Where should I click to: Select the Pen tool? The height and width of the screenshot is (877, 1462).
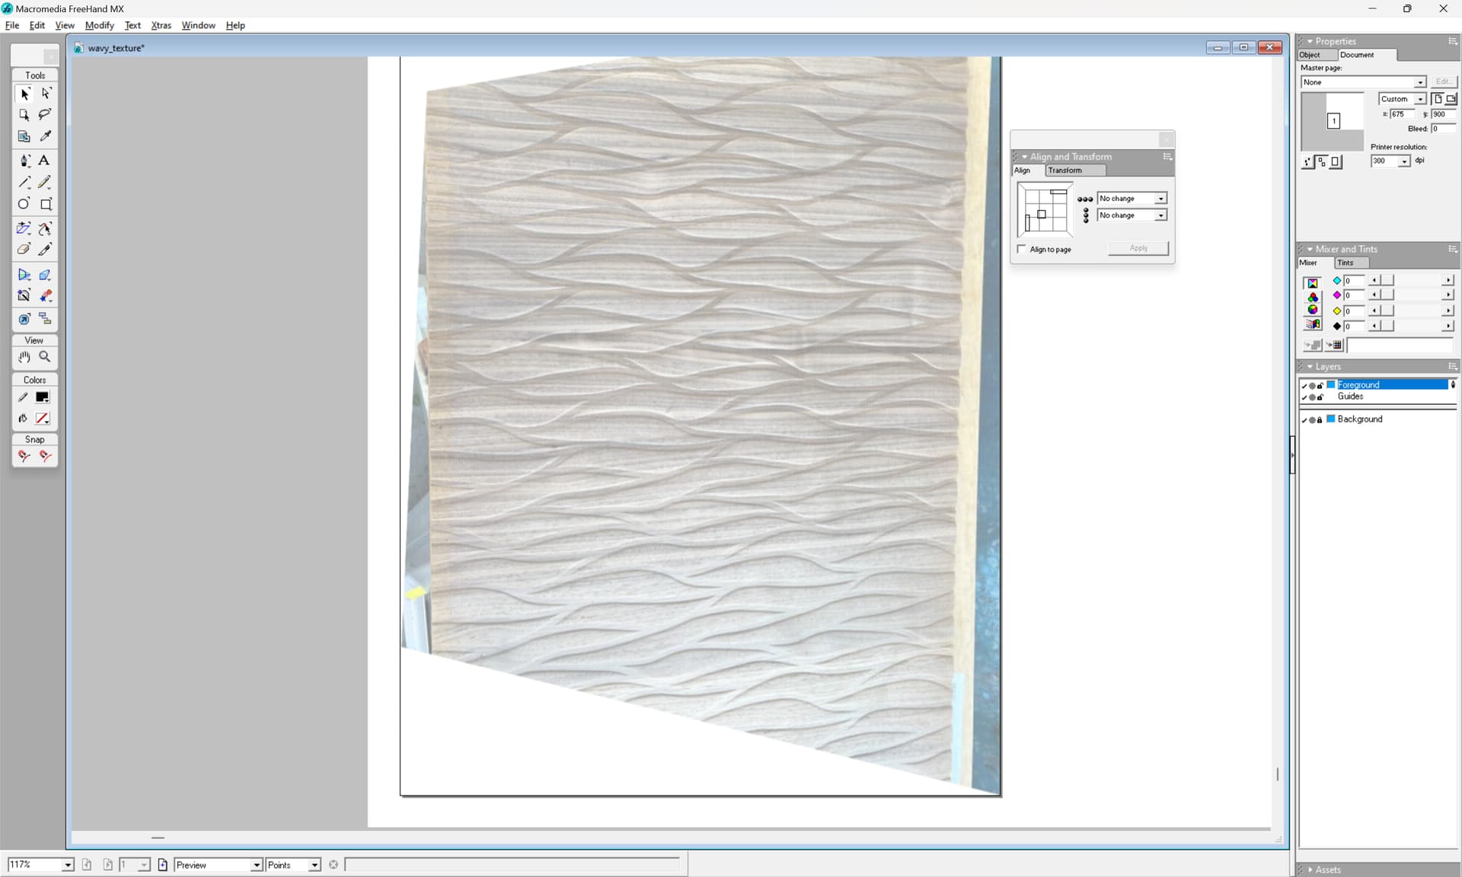pyautogui.click(x=24, y=161)
